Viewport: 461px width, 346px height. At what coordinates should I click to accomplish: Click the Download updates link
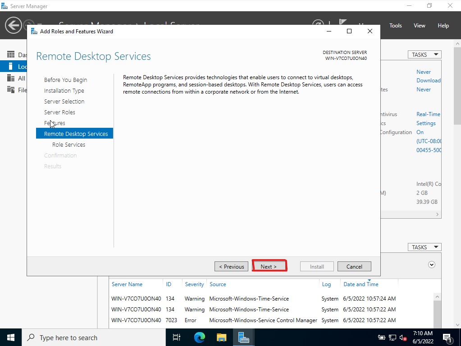tap(429, 81)
